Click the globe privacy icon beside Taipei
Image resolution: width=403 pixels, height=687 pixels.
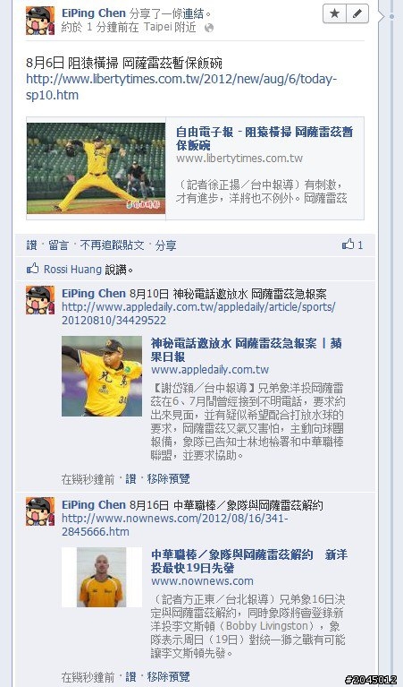(209, 28)
